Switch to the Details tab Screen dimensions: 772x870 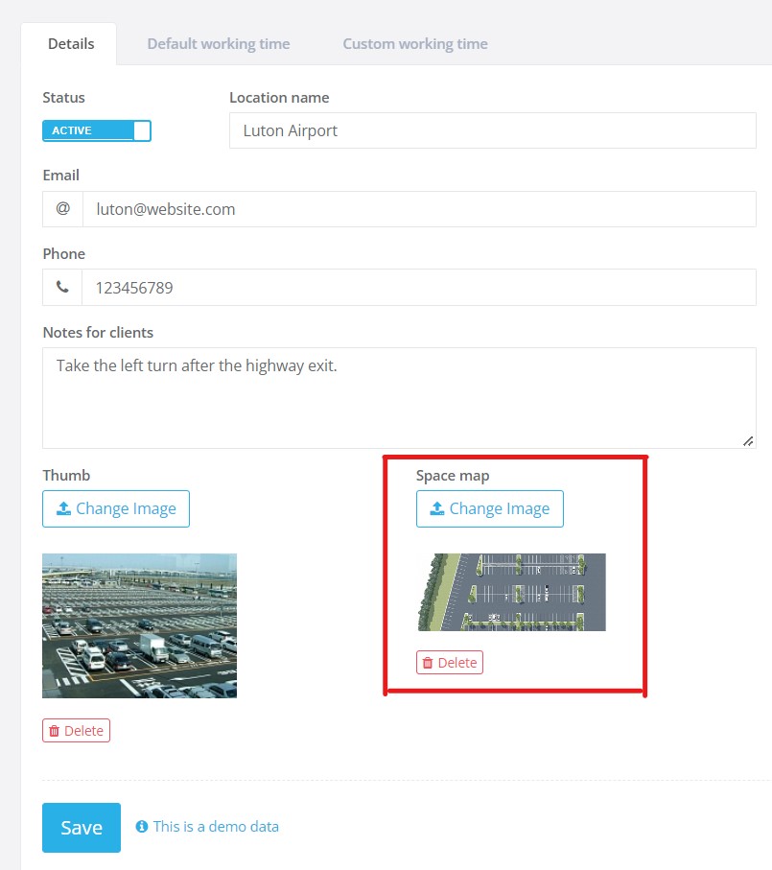71,44
